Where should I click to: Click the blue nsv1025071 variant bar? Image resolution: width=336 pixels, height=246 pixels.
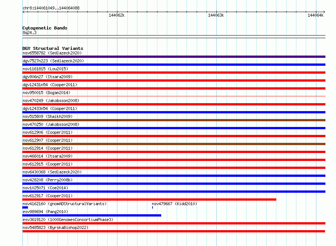[174, 192]
